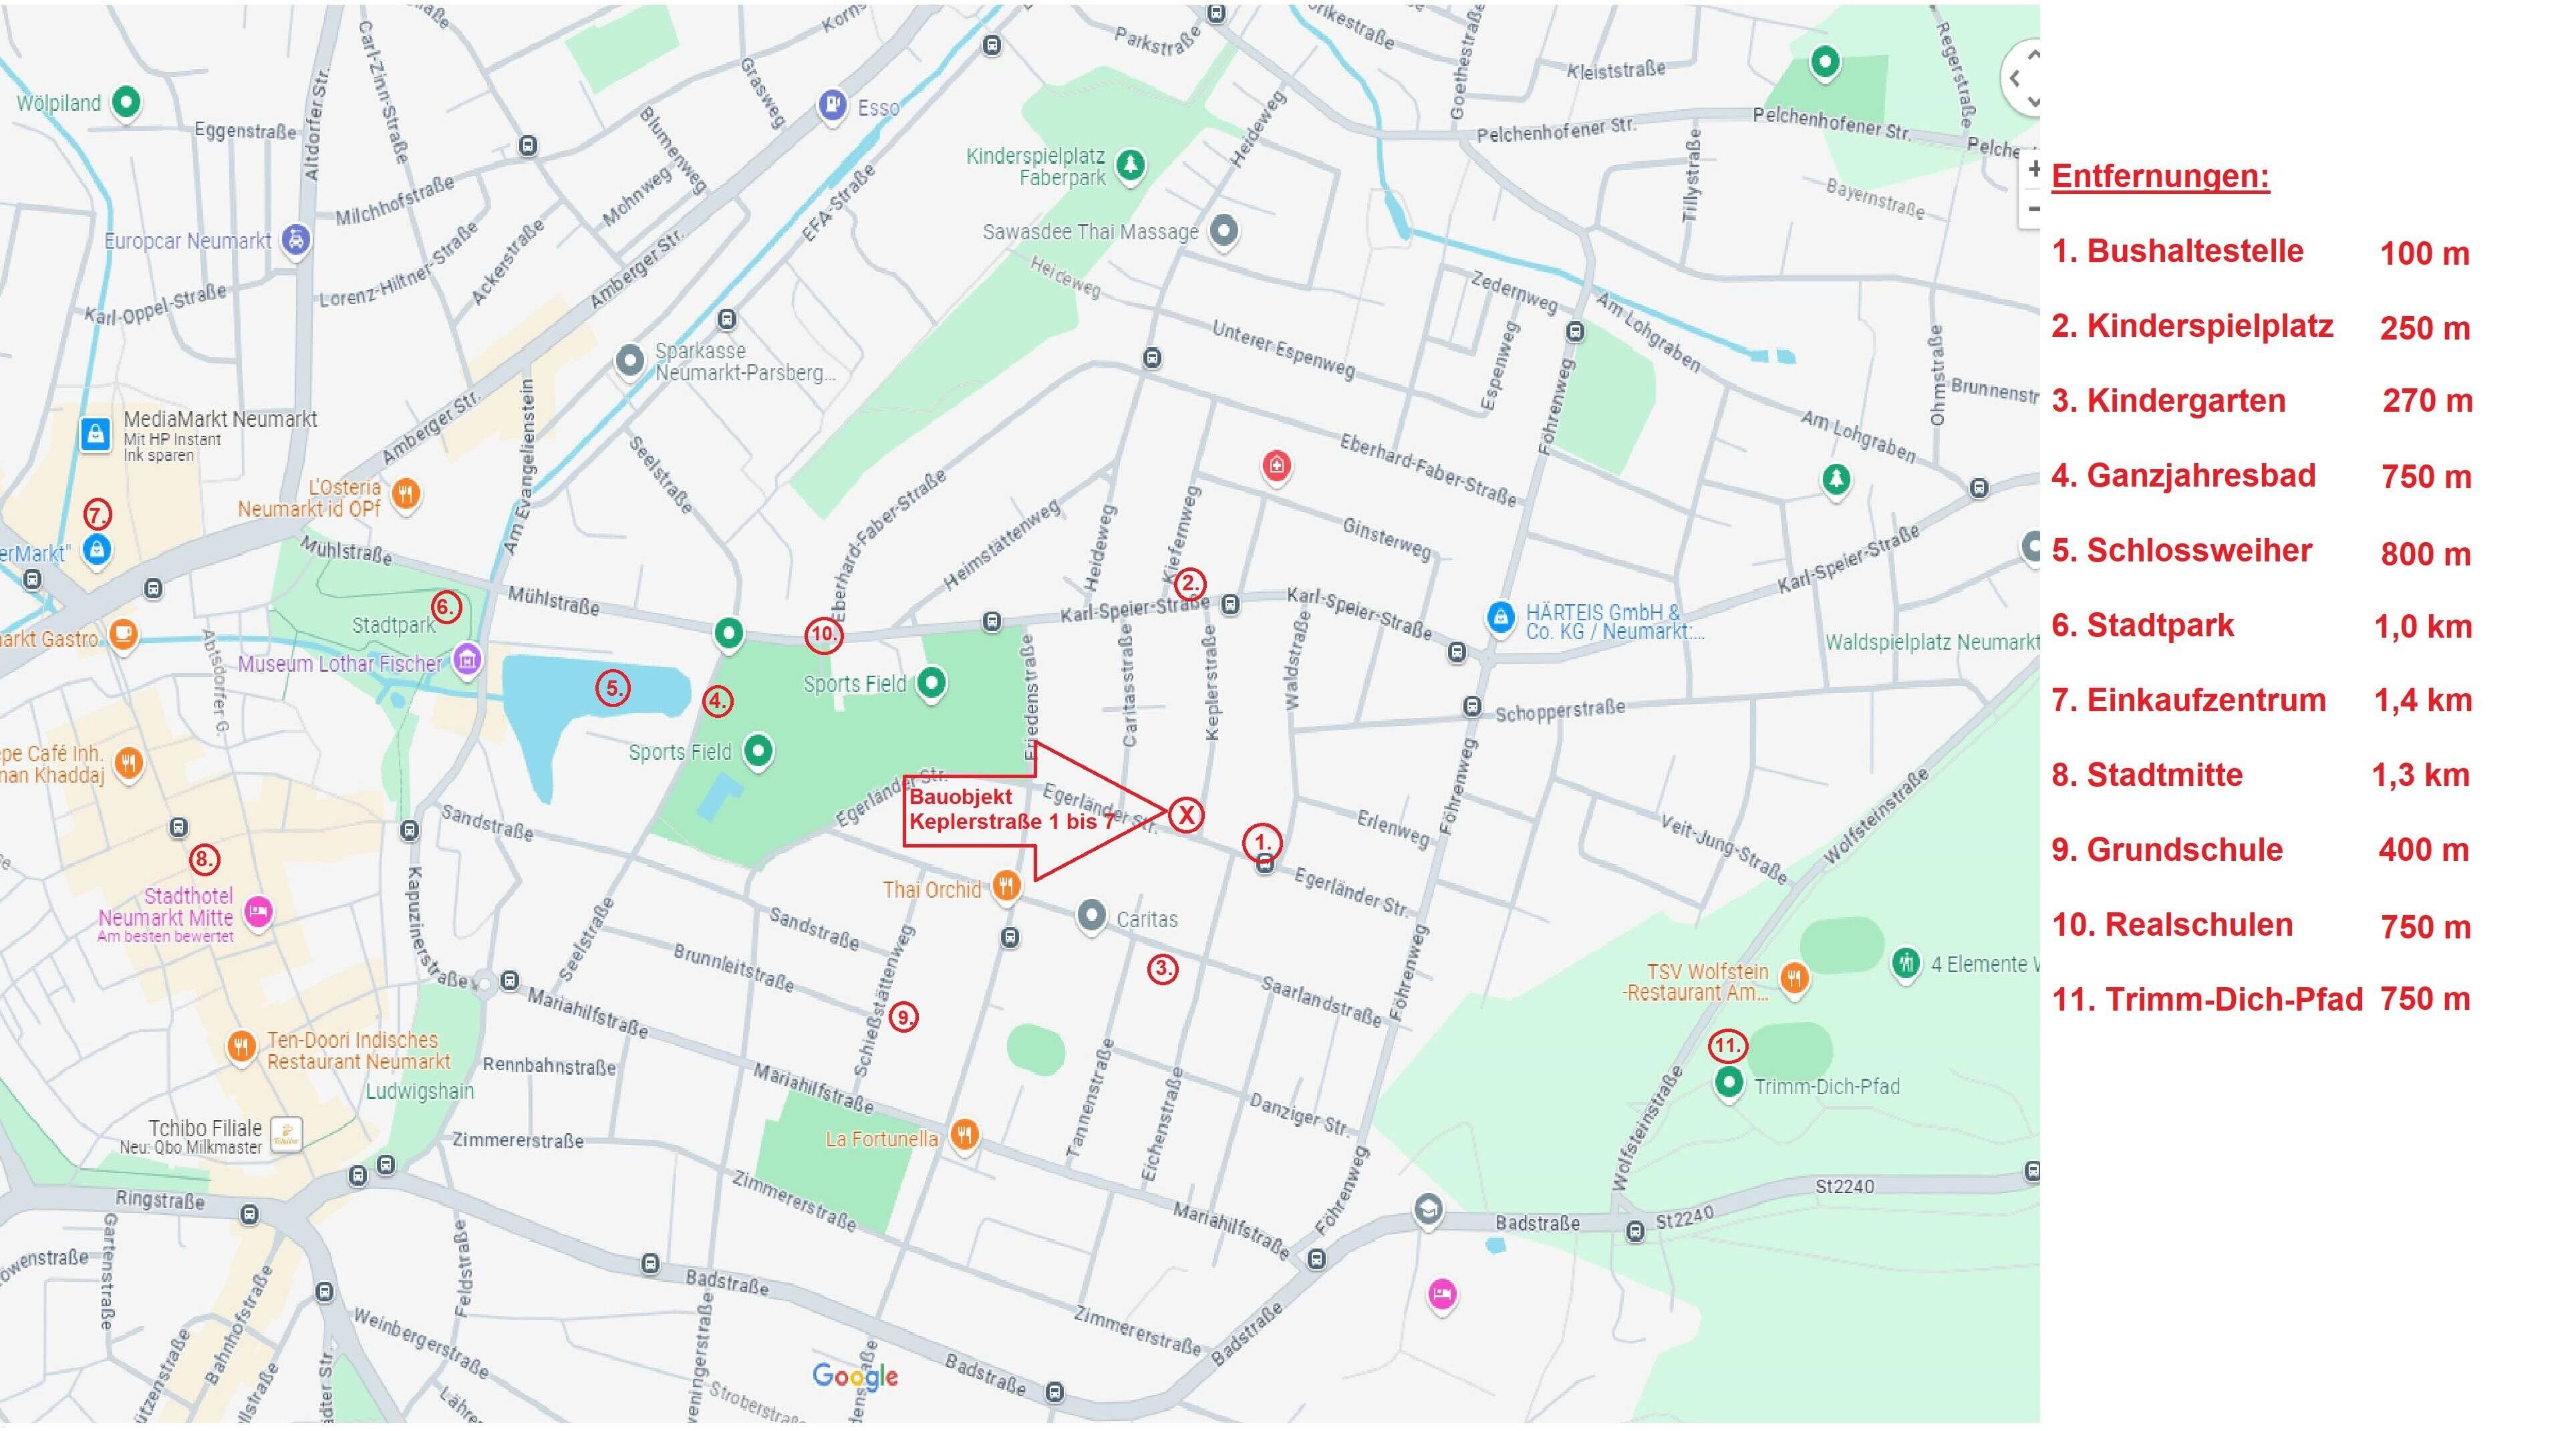This screenshot has width=2576, height=1431.
Task: Select the Europcar Neumarkt car rental icon
Action: point(295,240)
